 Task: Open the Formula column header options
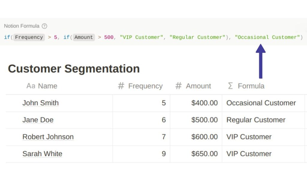pyautogui.click(x=251, y=86)
